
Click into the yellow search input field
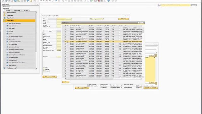[176, 5]
